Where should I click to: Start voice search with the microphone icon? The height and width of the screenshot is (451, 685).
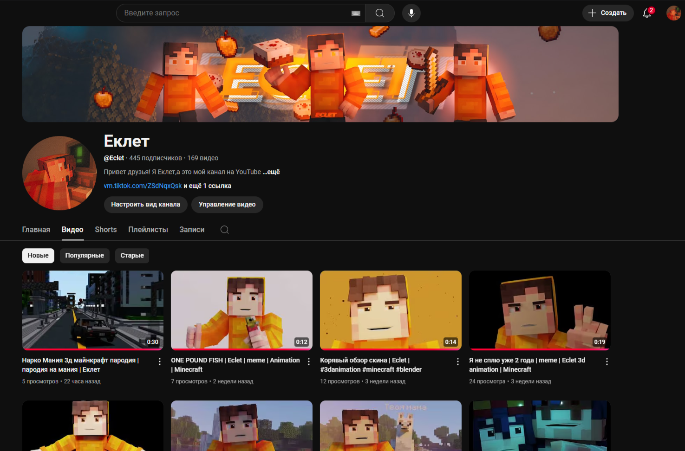(411, 13)
